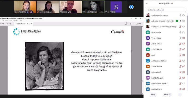Click Vesa Xhaka's purple S avatar in list
The image size is (188, 98).
[x=148, y=38]
